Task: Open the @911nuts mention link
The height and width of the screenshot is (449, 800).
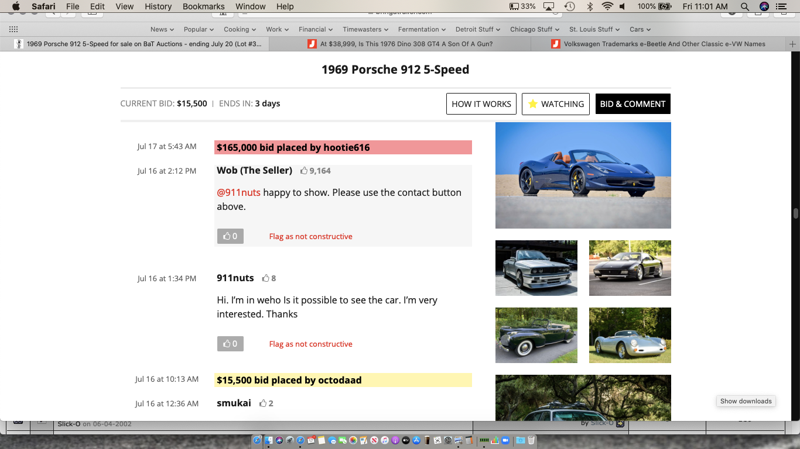Action: click(238, 192)
